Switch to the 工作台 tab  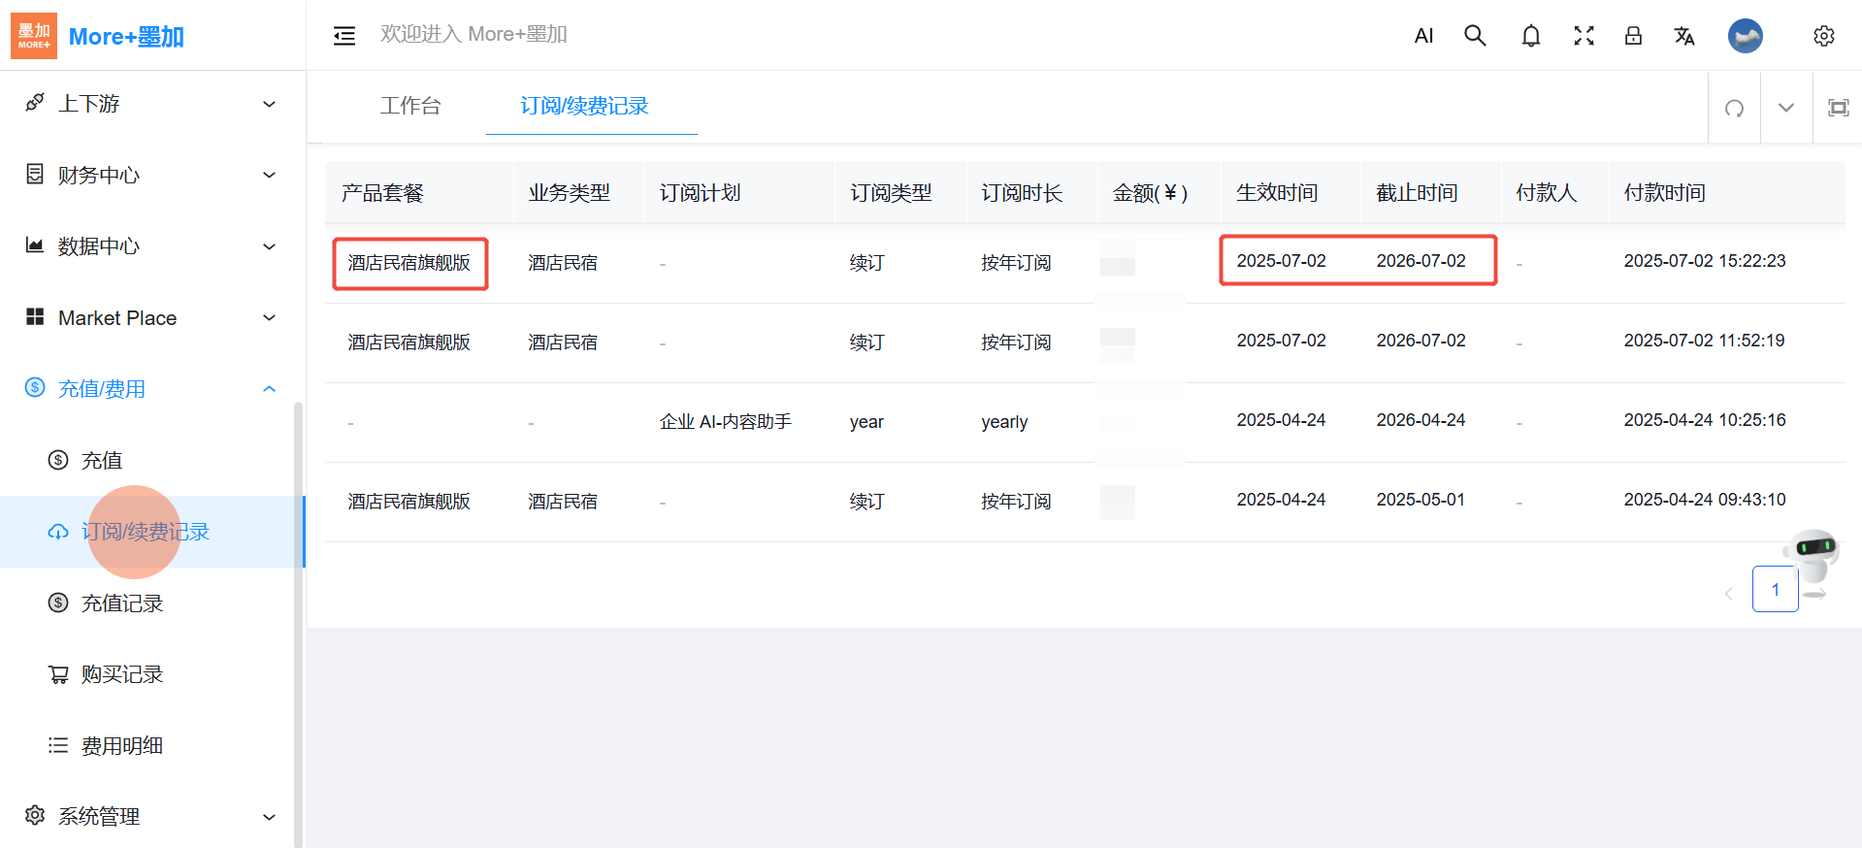(x=410, y=106)
